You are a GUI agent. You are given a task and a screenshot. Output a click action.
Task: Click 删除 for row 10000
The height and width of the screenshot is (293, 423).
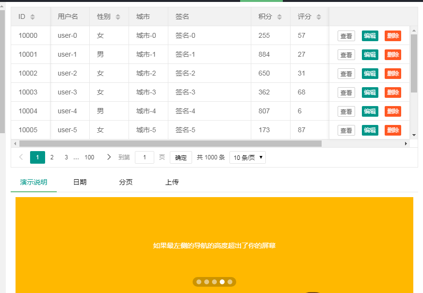click(x=393, y=36)
